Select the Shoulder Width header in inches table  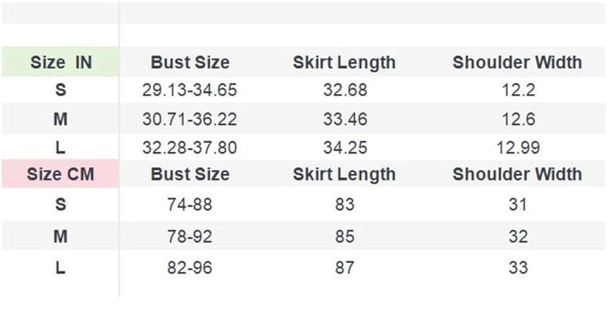tap(517, 63)
